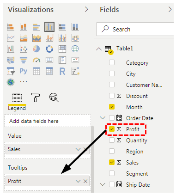176x195 pixels.
Task: Select the KPI visual
Action: click(x=75, y=60)
